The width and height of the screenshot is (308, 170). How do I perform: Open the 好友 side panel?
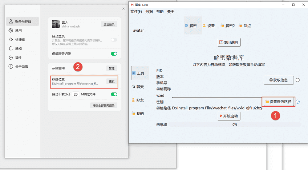(137, 100)
